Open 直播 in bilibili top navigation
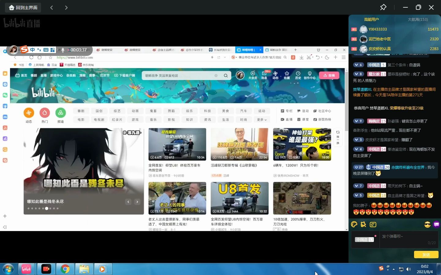The width and height of the screenshot is (441, 275). click(x=43, y=75)
